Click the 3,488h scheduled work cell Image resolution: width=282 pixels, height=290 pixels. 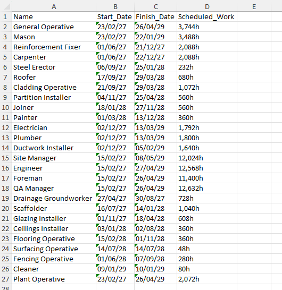207,37
